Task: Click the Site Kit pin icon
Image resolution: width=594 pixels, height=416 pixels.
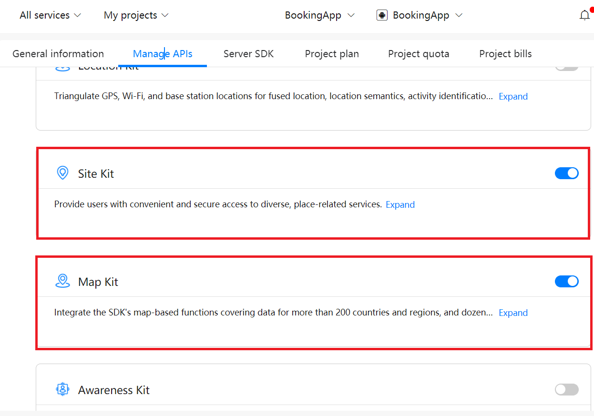Action: tap(62, 173)
